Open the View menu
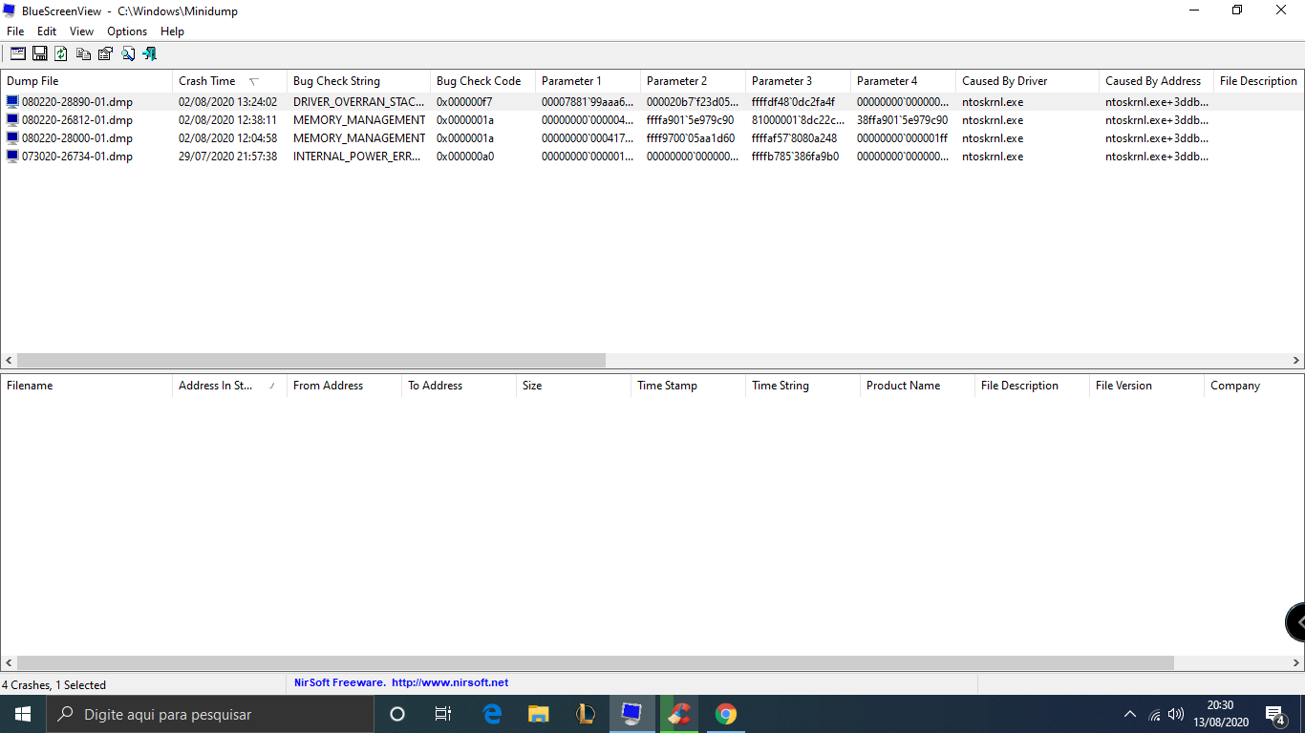The width and height of the screenshot is (1305, 733). click(82, 31)
